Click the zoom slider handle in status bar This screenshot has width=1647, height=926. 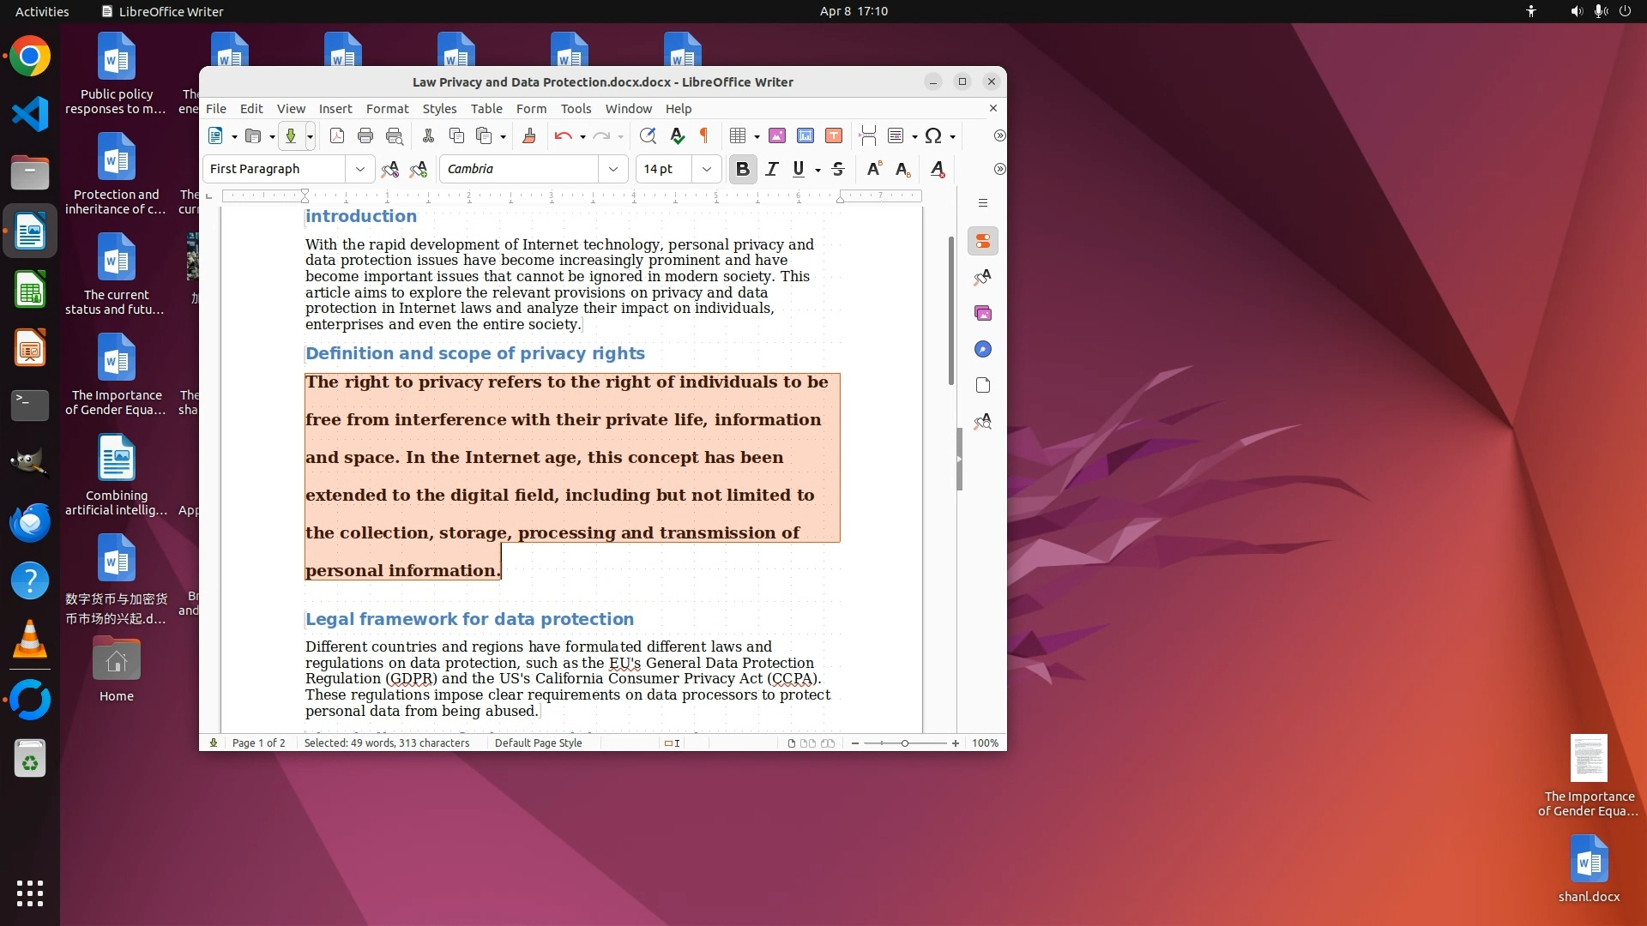(905, 743)
